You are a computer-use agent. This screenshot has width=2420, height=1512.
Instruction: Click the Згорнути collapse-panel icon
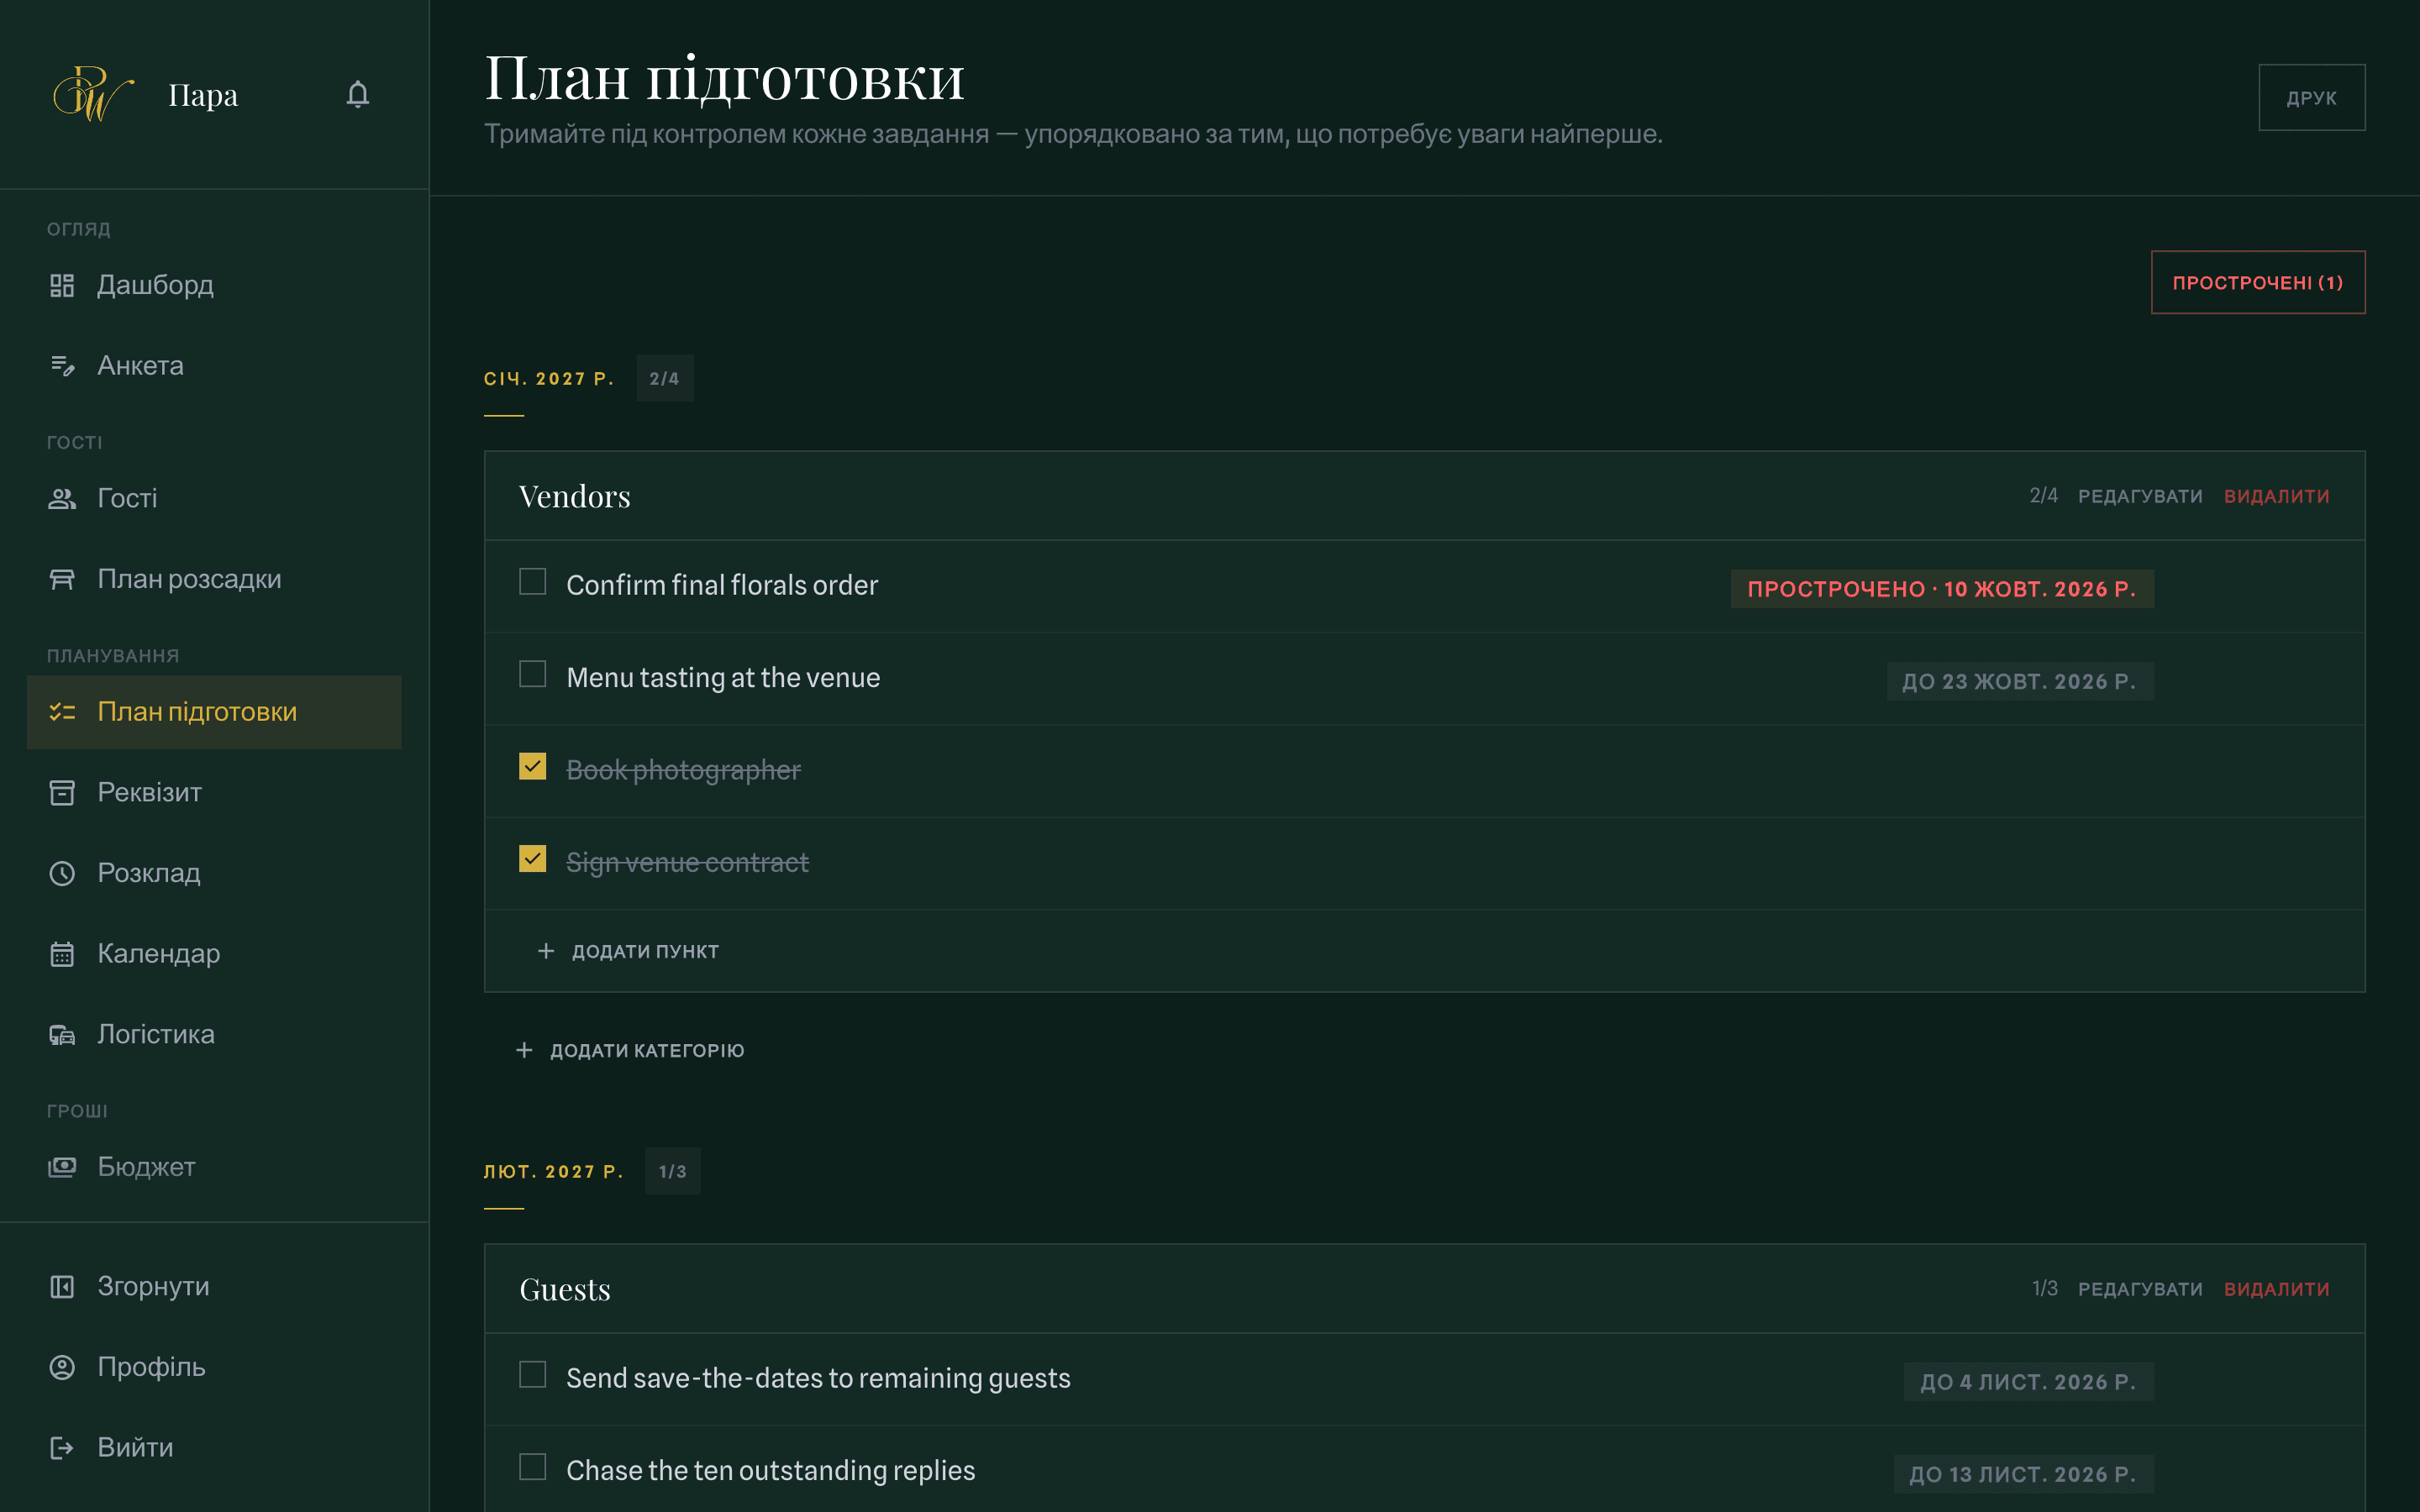pos(62,1286)
